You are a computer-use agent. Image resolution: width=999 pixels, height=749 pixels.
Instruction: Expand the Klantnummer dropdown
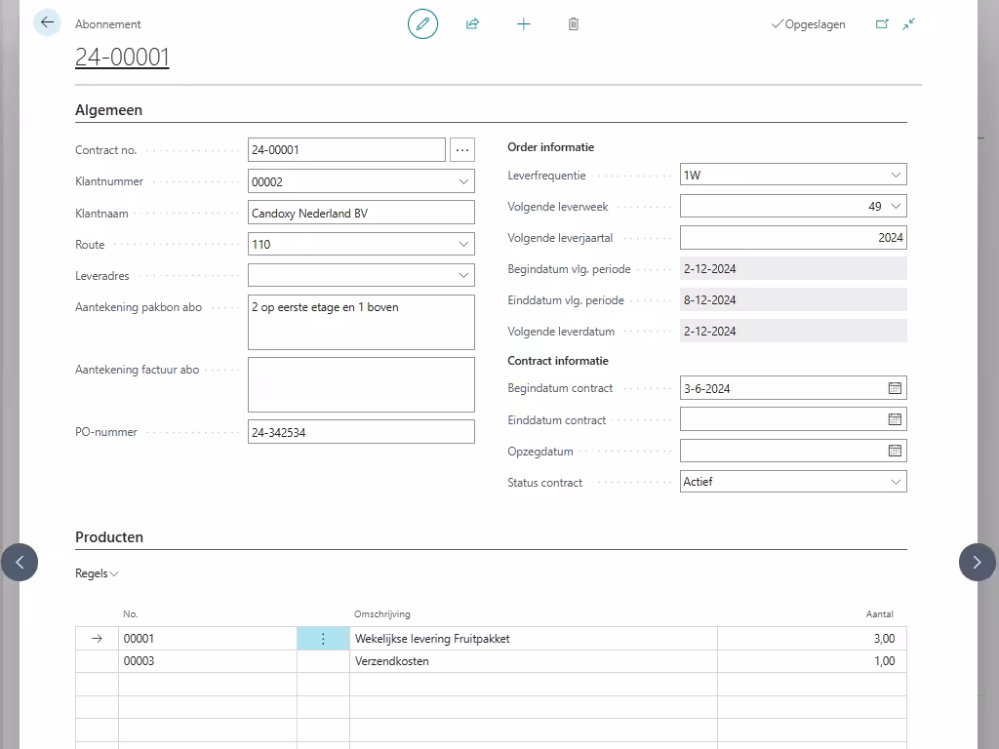point(463,181)
